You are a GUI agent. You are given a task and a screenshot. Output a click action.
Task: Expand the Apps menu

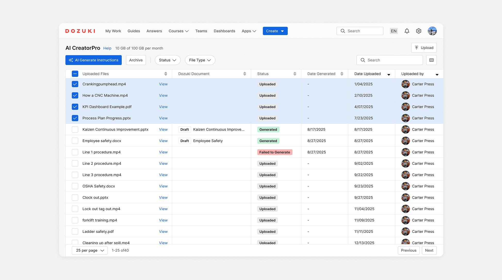[249, 31]
